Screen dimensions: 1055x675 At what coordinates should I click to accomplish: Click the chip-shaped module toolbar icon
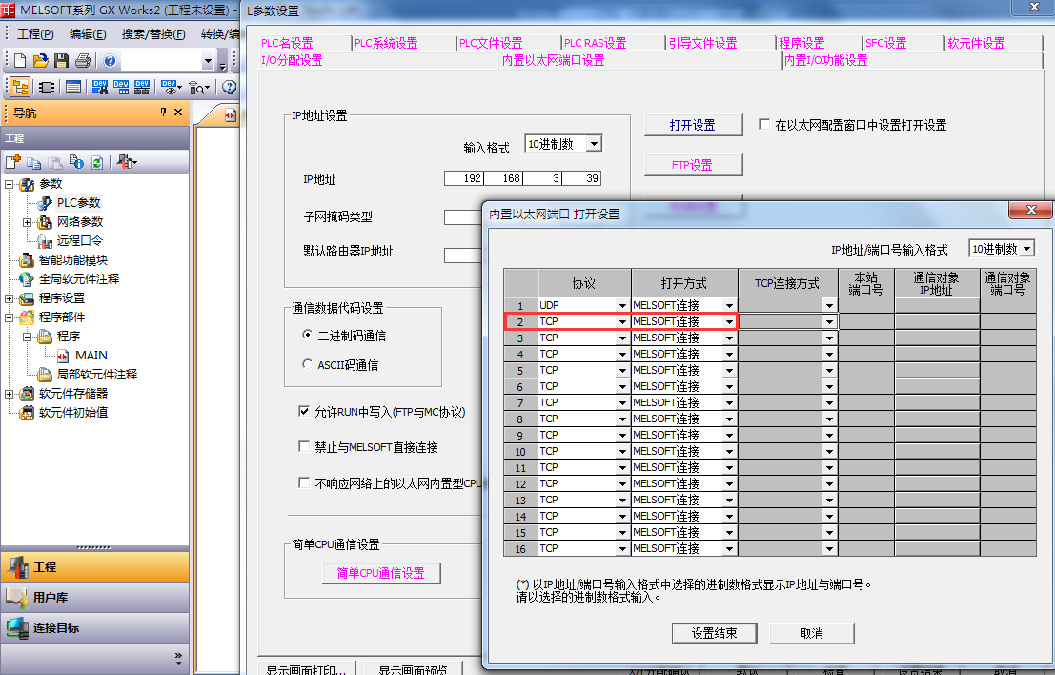tap(47, 88)
